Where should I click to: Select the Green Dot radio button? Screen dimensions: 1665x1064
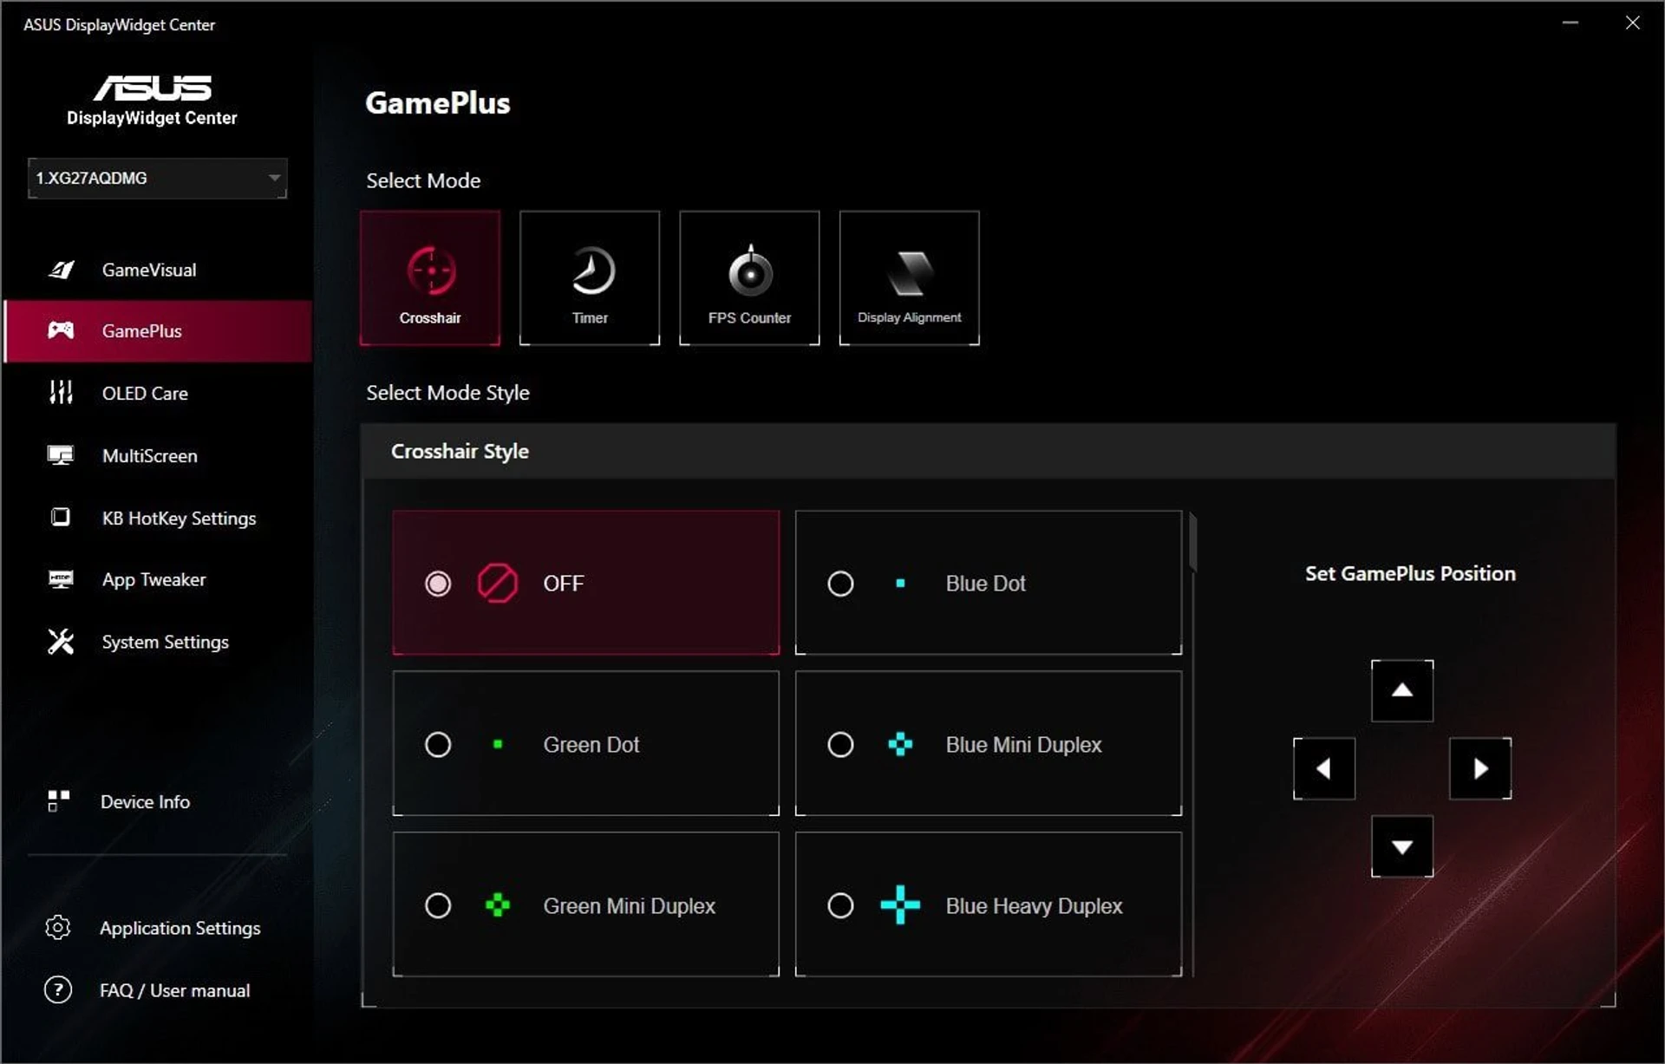point(438,744)
